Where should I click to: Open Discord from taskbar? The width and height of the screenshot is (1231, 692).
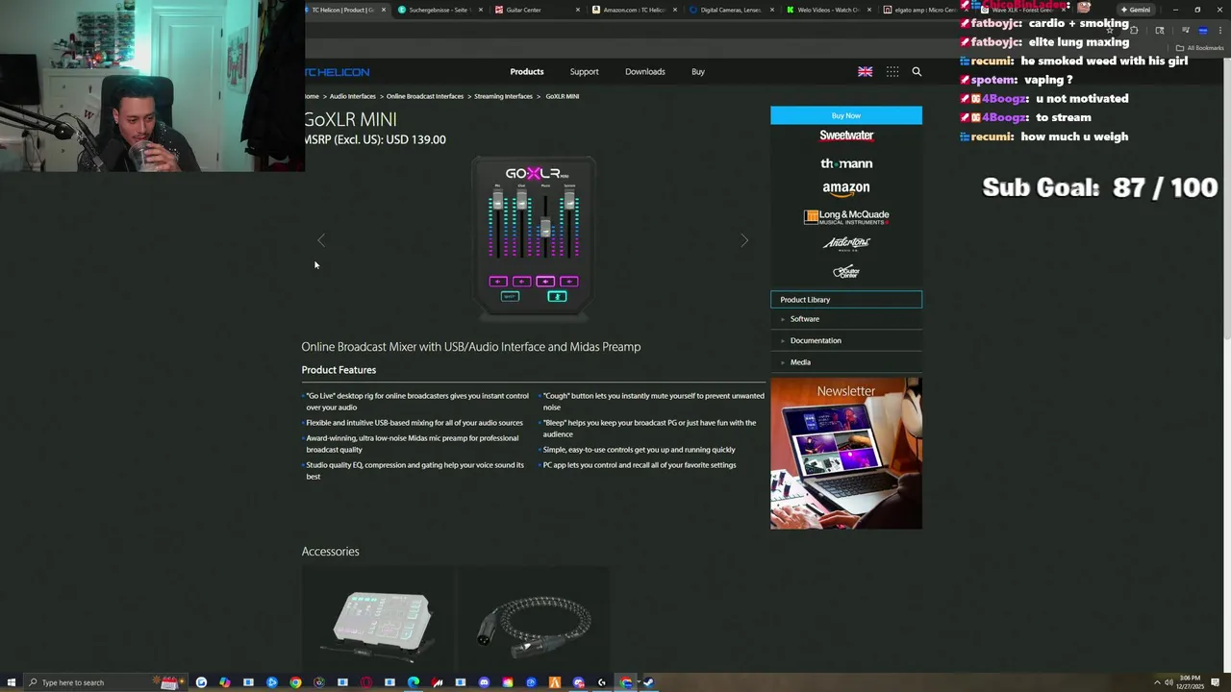484,682
